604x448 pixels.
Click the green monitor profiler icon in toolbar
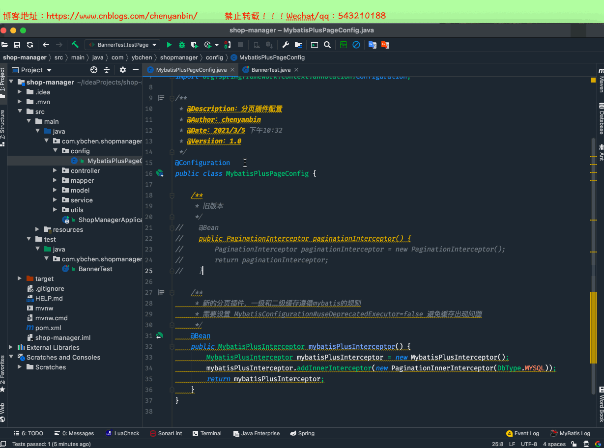344,45
